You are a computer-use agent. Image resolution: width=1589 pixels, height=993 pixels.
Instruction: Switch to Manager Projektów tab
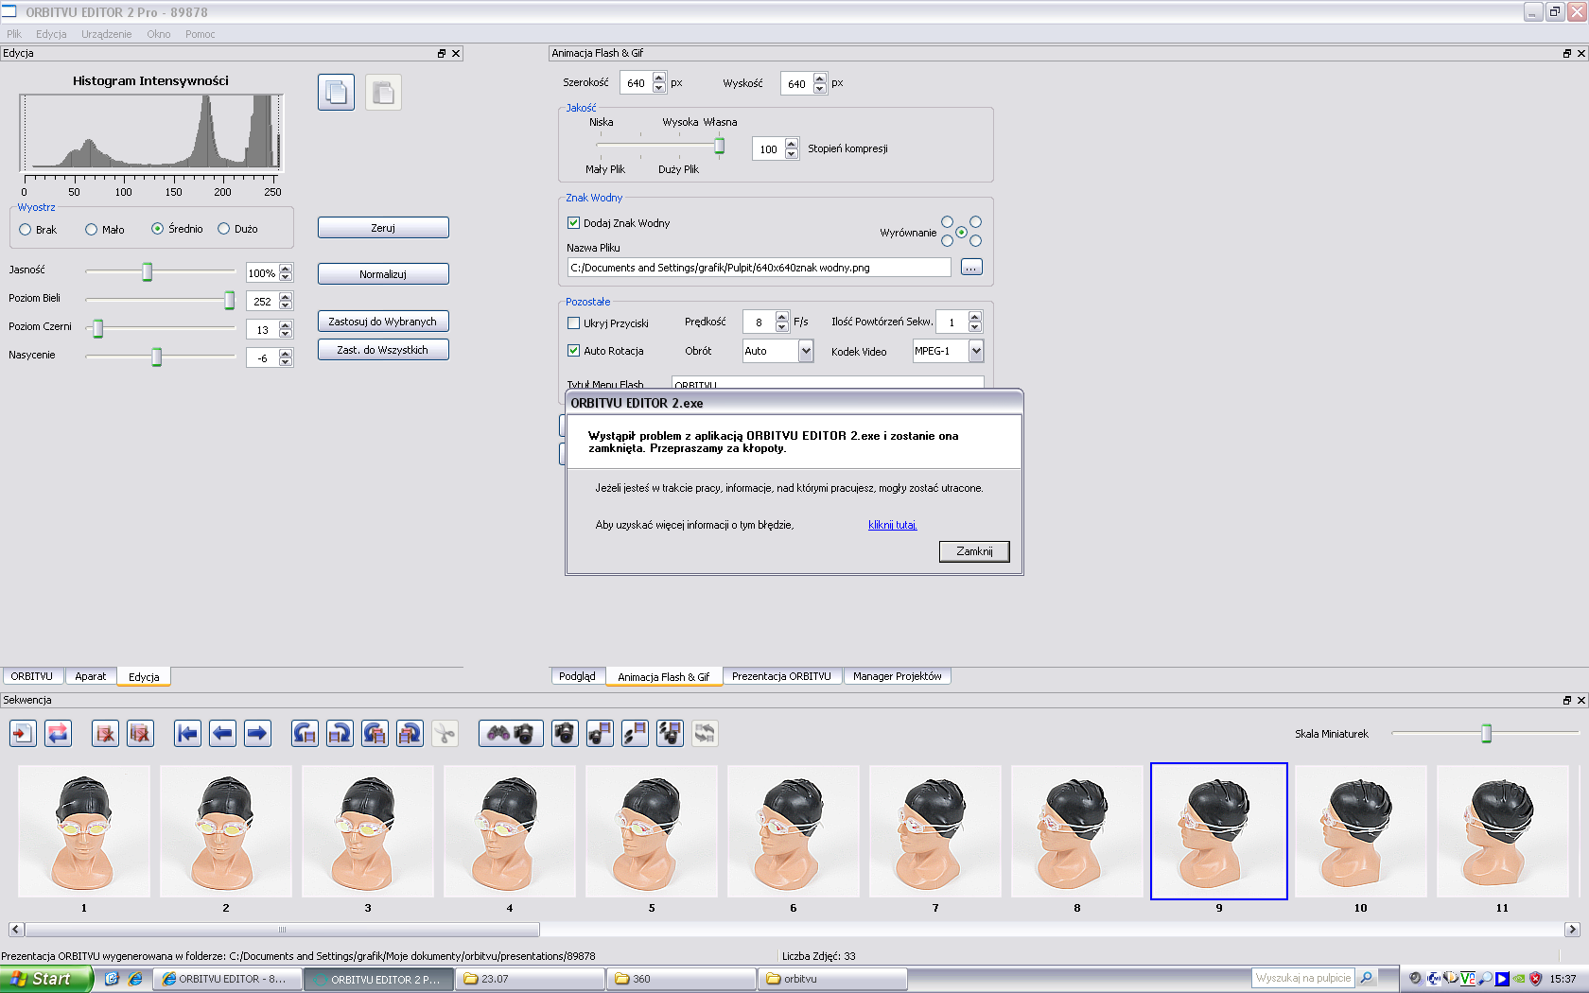tap(897, 676)
